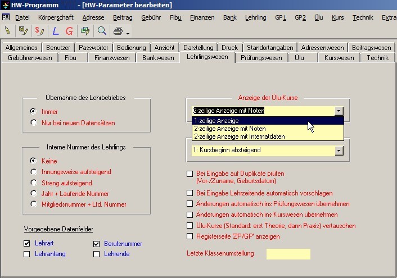This screenshot has height=278, width=397.
Task: Open the Körperschaft menu
Action: (56, 17)
